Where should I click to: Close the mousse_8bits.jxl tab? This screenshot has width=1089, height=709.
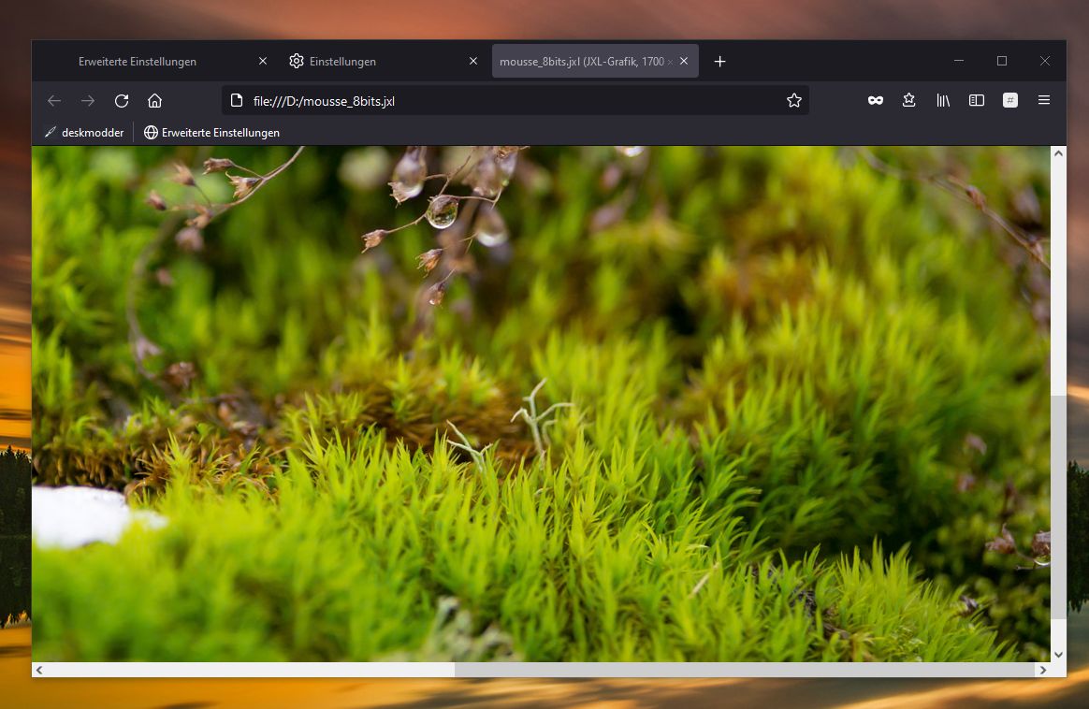684,61
